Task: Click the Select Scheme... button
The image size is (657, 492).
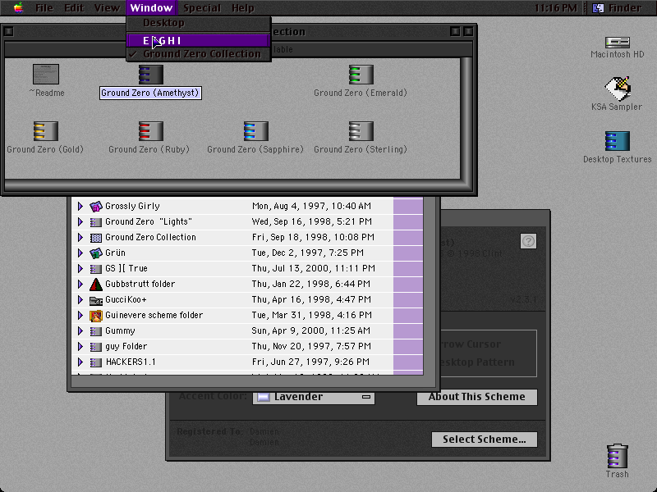Action: click(485, 440)
